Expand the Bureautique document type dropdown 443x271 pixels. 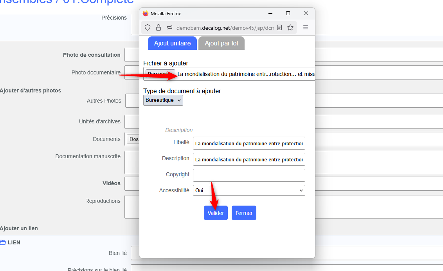pyautogui.click(x=163, y=100)
